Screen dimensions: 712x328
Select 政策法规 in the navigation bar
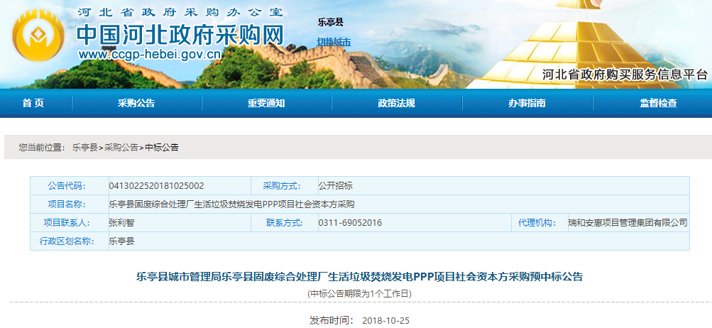pos(396,104)
